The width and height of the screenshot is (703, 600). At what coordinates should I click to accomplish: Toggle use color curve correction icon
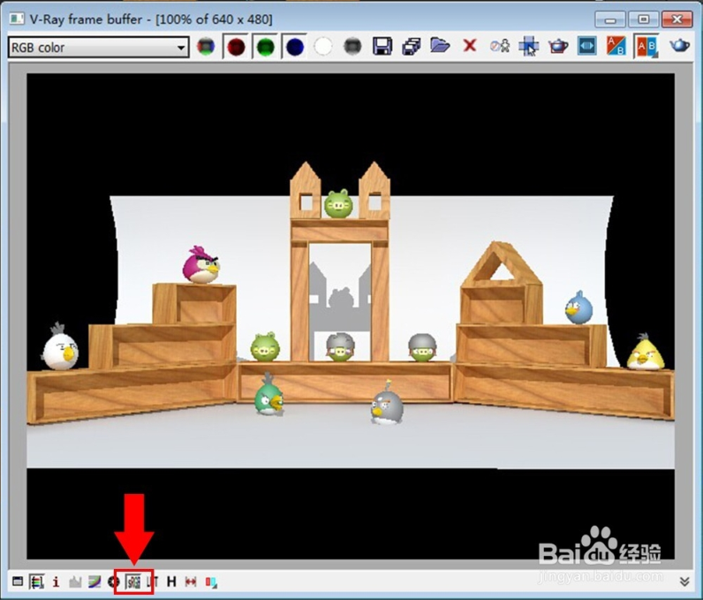pos(94,582)
